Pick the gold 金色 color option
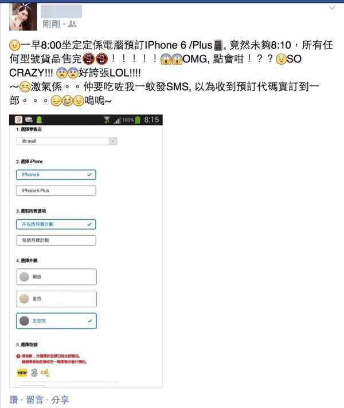Image resolution: width=344 pixels, height=408 pixels. coord(56,299)
